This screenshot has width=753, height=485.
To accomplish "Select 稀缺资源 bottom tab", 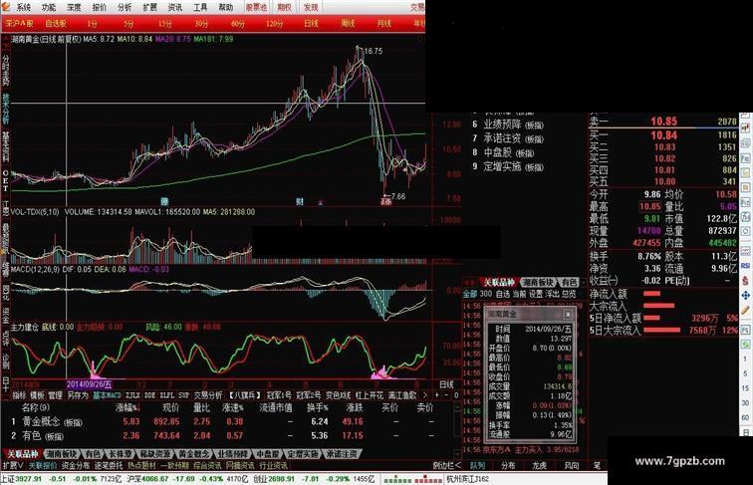I will coord(154,454).
